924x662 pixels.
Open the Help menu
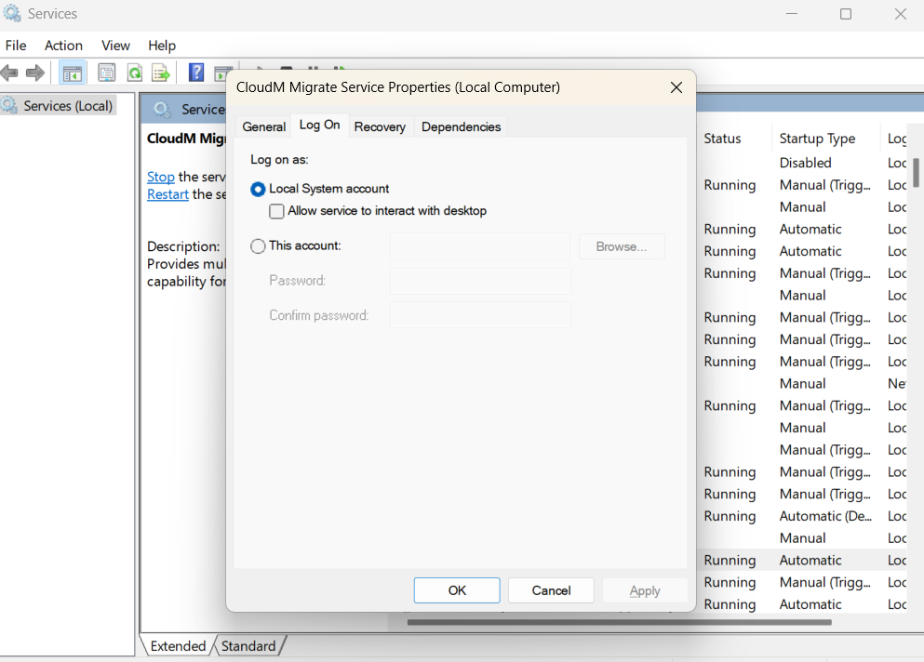(x=162, y=46)
